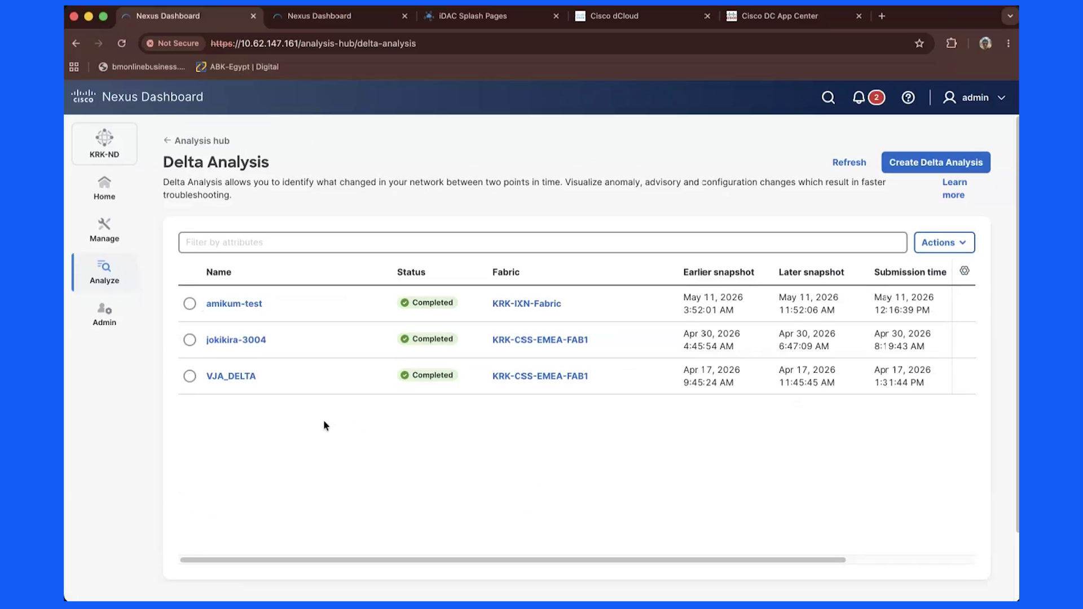Expand the Actions dropdown
This screenshot has height=609, width=1083.
[x=944, y=242]
